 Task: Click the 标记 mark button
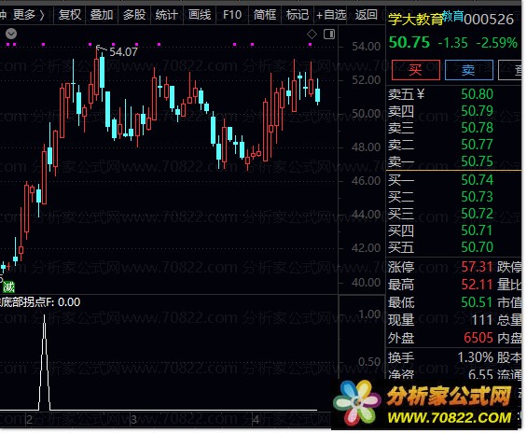[x=298, y=15]
